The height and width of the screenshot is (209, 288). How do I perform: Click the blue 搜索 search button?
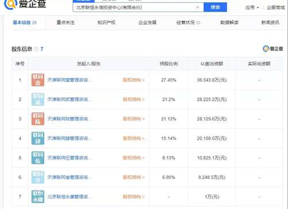coord(215,7)
